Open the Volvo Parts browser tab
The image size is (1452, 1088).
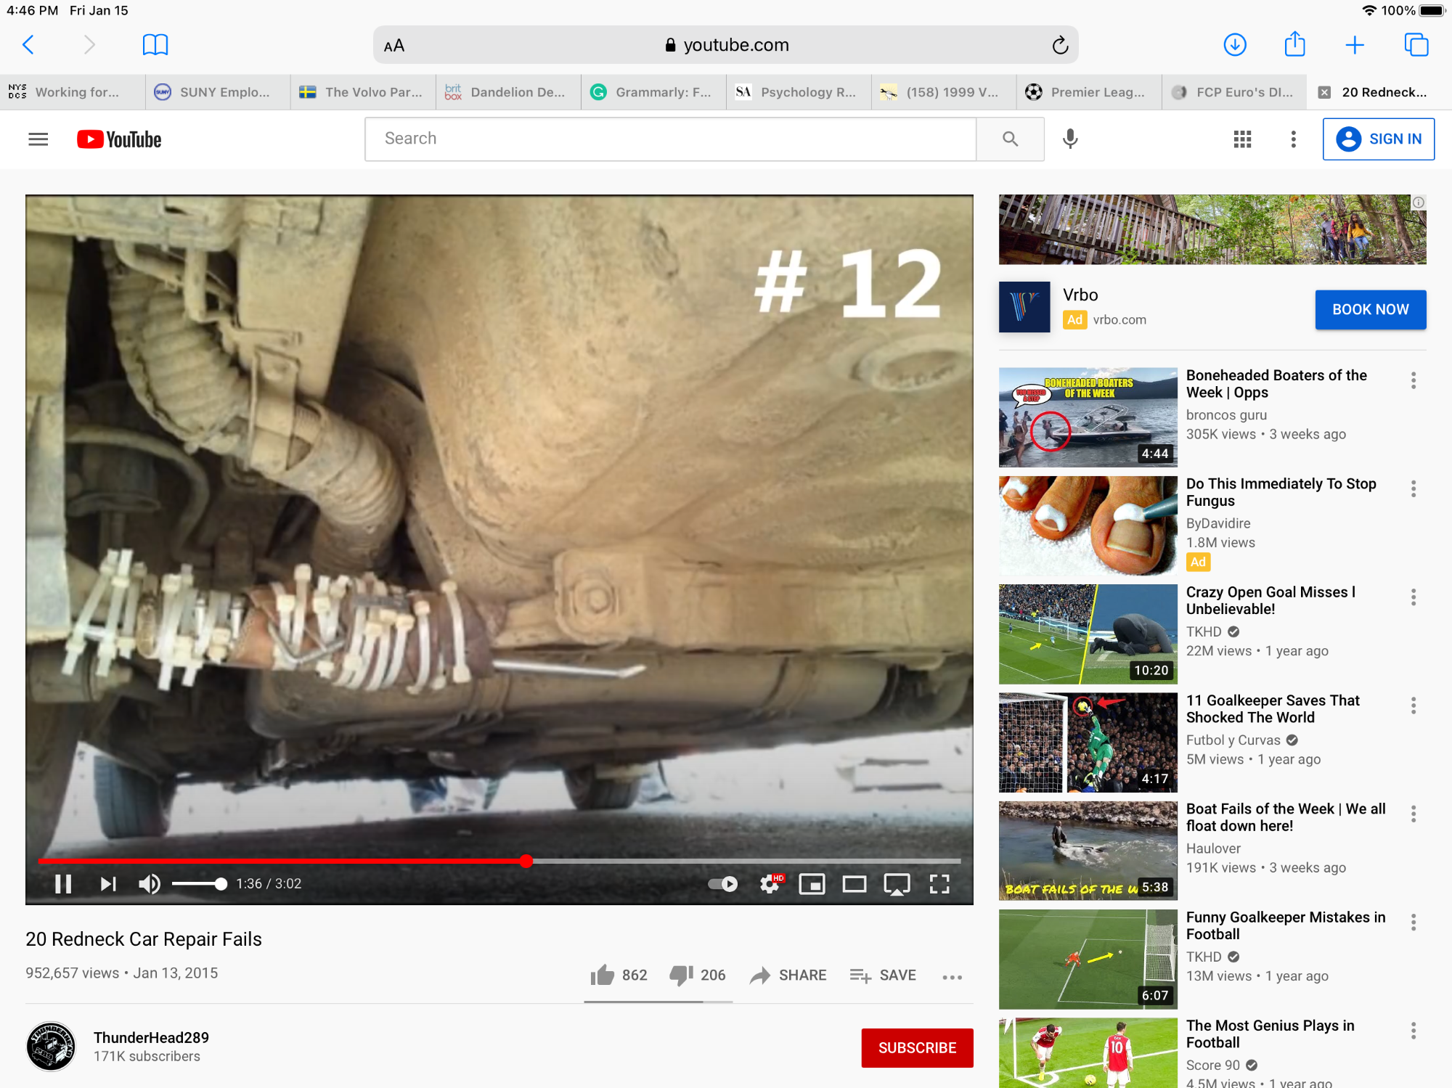point(363,92)
